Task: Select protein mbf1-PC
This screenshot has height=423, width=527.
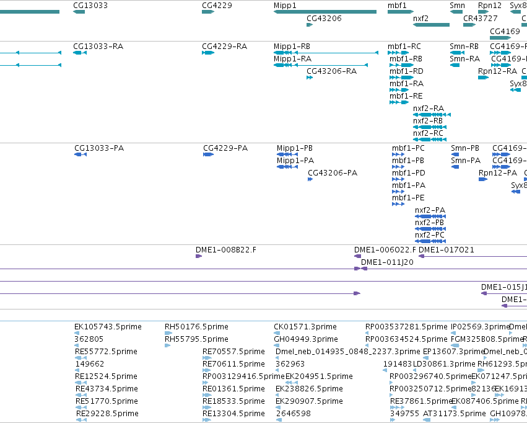Action: coord(408,148)
